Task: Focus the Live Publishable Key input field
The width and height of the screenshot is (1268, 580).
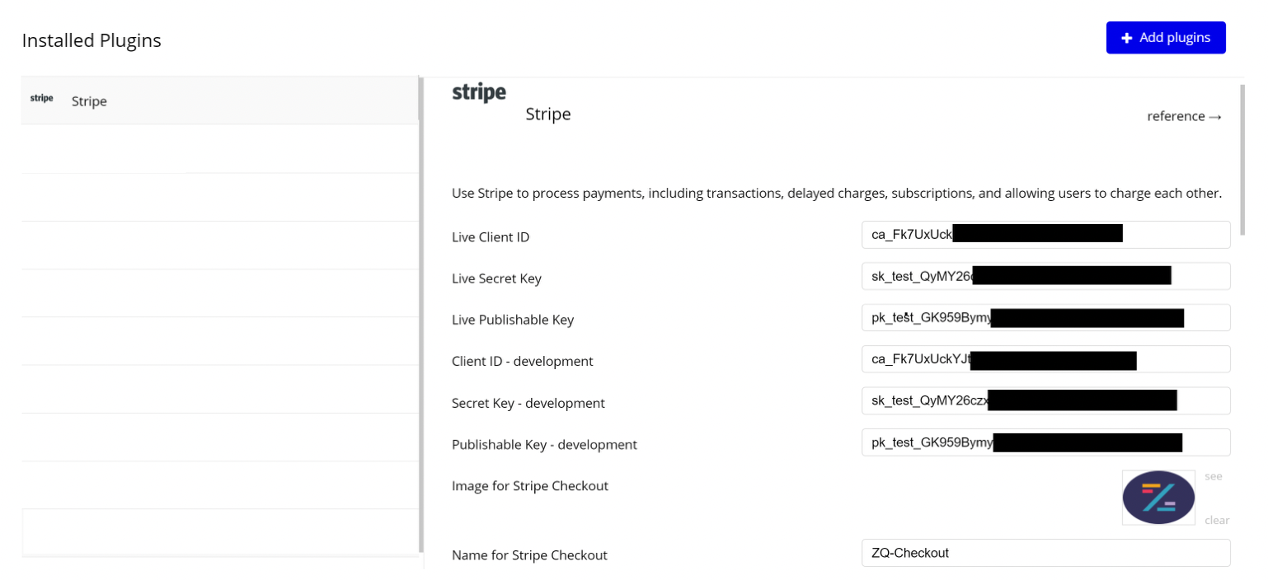Action: pos(1045,318)
